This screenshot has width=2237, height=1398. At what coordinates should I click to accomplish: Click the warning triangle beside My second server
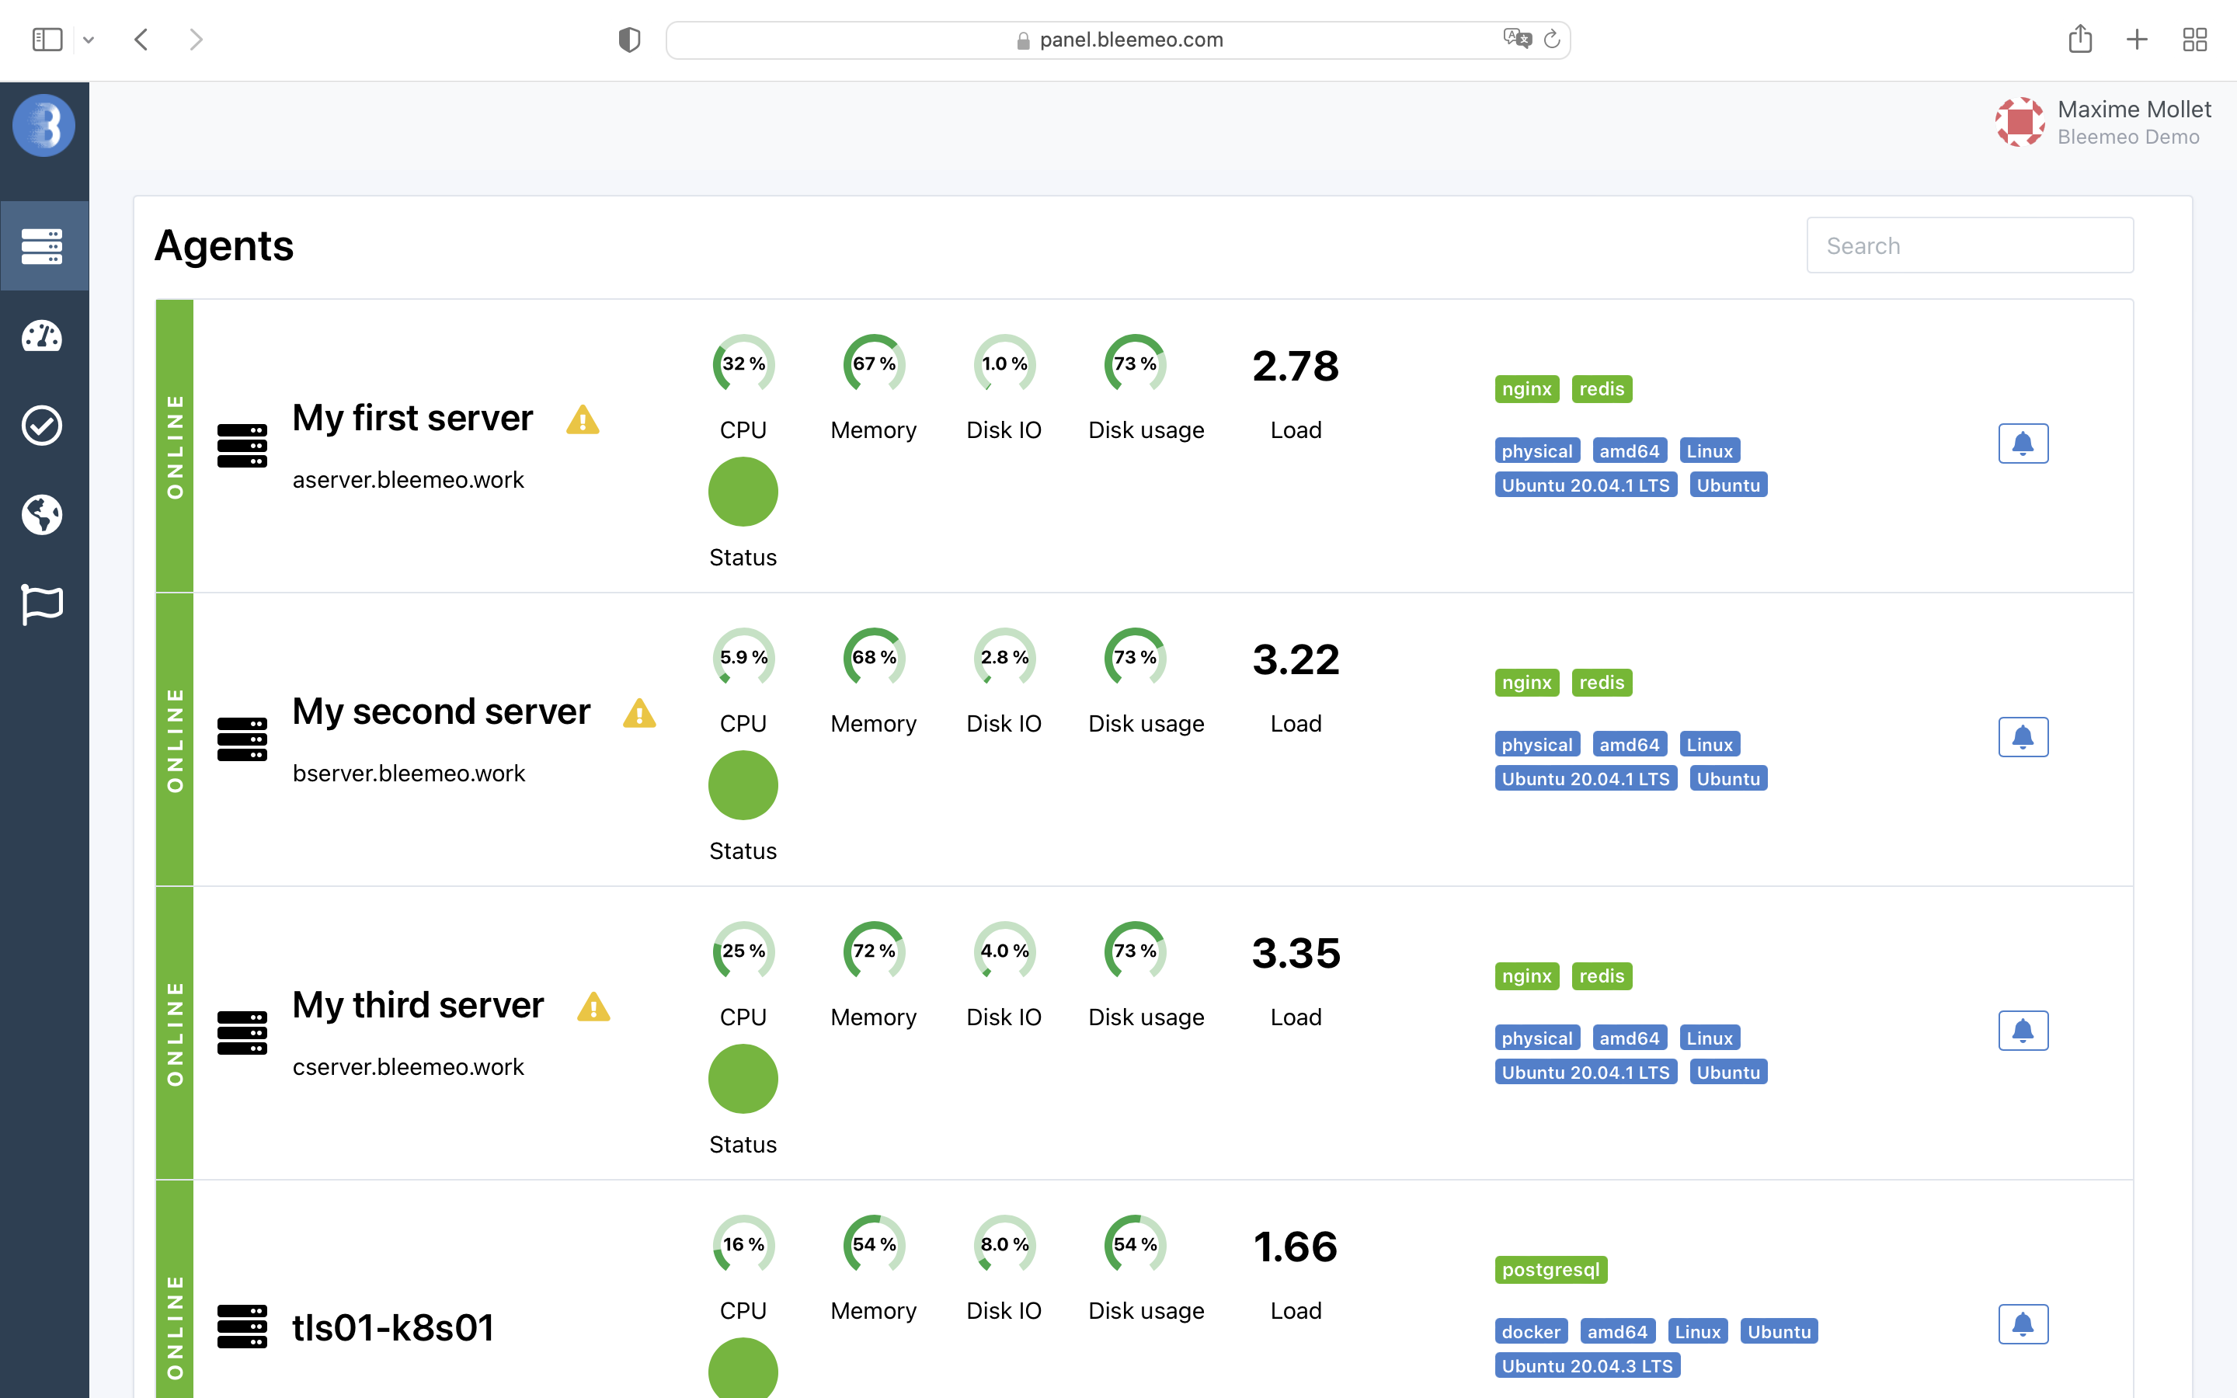click(638, 714)
